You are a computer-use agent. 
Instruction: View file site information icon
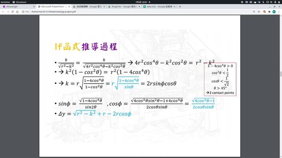point(23,12)
